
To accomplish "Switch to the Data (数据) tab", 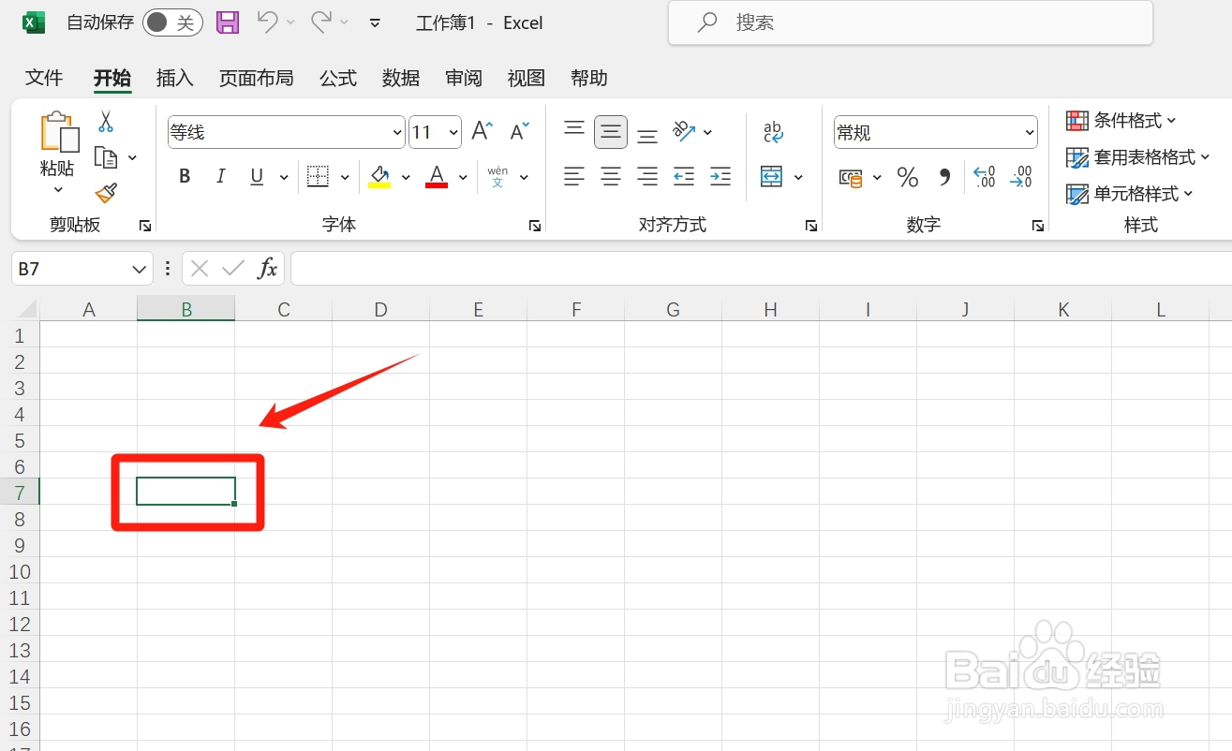I will click(x=401, y=78).
